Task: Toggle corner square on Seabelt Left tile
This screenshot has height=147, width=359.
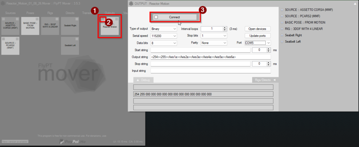Action: tap(77, 39)
